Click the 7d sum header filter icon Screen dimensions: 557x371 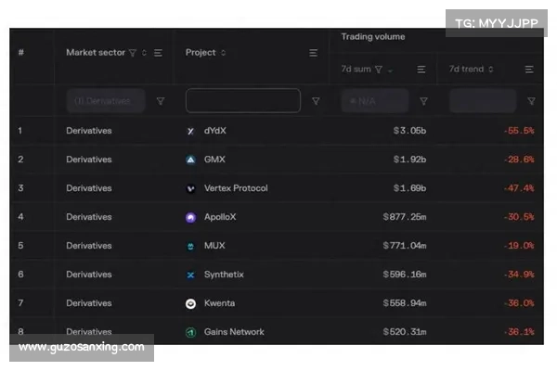(x=379, y=70)
